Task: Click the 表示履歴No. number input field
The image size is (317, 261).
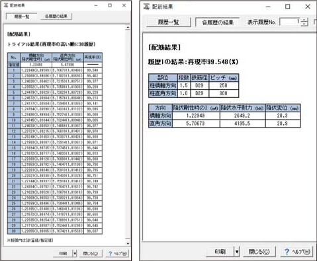Action: point(290,22)
